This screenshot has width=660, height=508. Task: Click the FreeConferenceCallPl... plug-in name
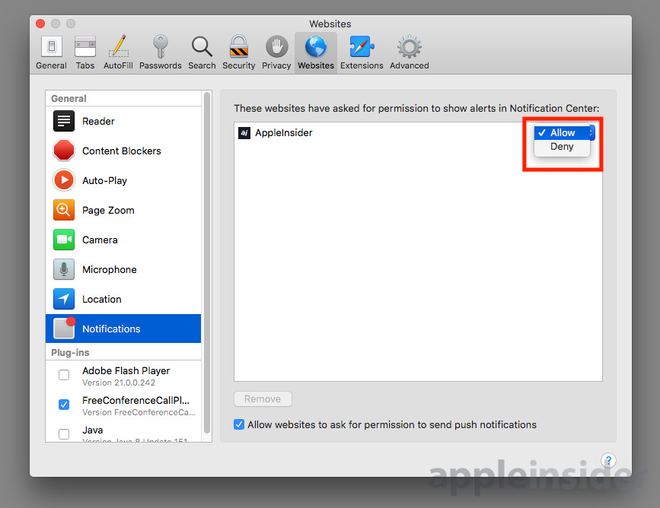click(136, 400)
